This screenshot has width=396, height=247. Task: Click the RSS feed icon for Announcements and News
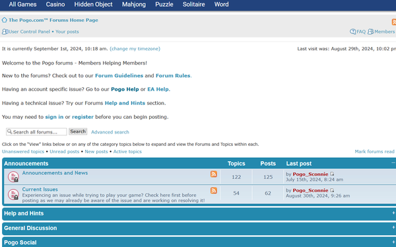point(214,174)
